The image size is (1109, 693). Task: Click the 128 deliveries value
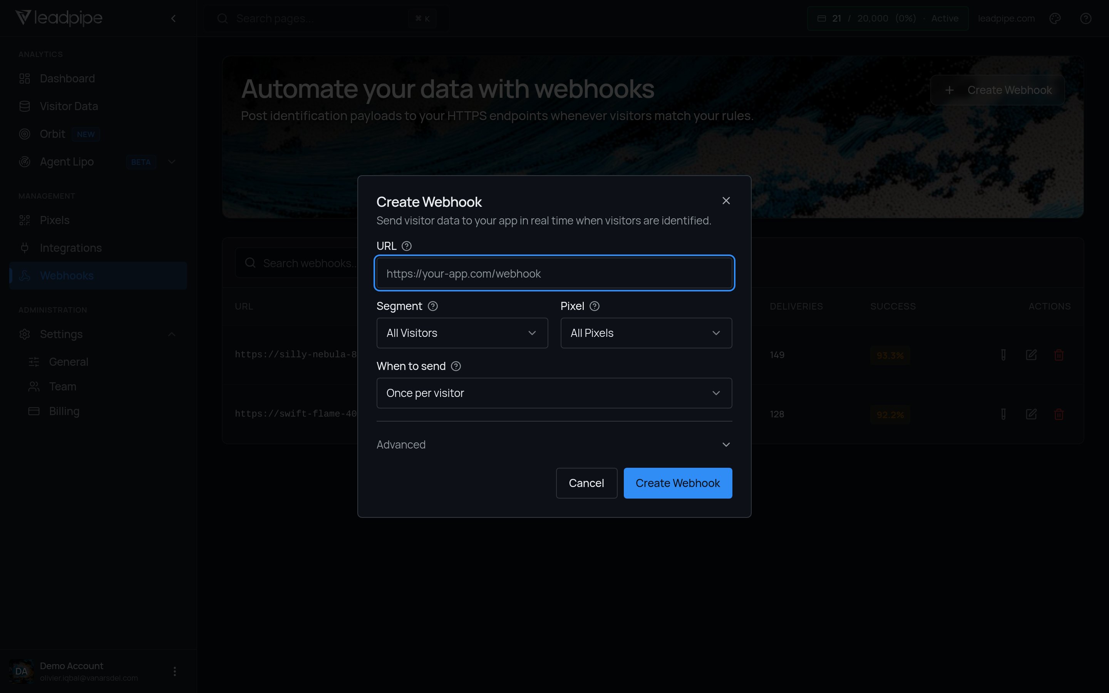pos(777,414)
